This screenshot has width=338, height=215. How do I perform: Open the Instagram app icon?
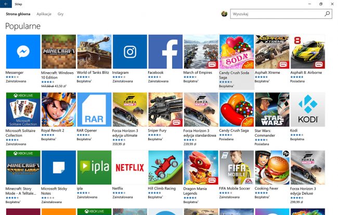click(130, 51)
